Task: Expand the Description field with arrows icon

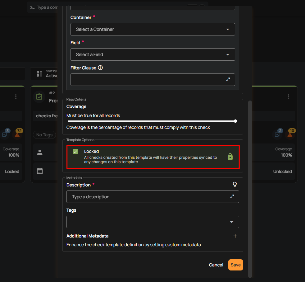Action: point(232,196)
